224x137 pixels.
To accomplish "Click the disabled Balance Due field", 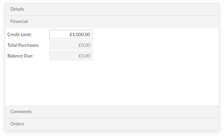I will (x=71, y=55).
